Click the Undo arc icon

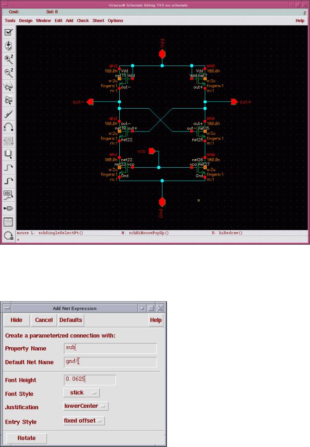[8, 128]
